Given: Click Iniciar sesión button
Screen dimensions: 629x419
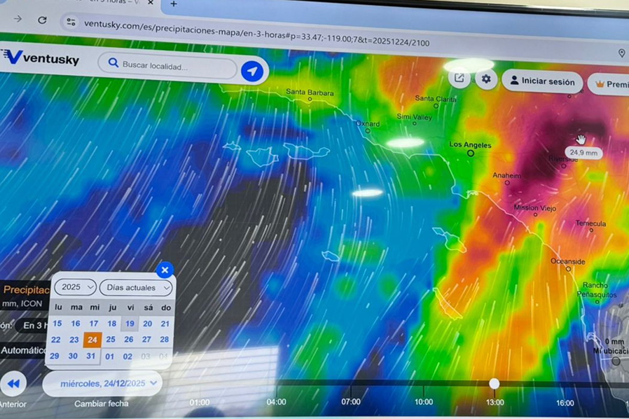Looking at the screenshot, I should tap(543, 81).
